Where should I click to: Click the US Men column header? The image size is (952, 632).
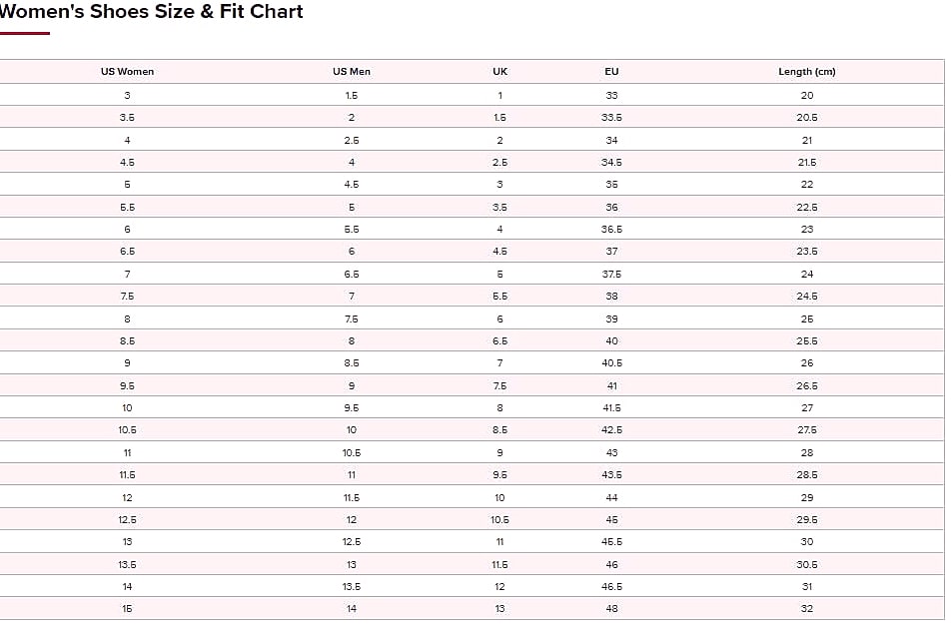(x=352, y=72)
